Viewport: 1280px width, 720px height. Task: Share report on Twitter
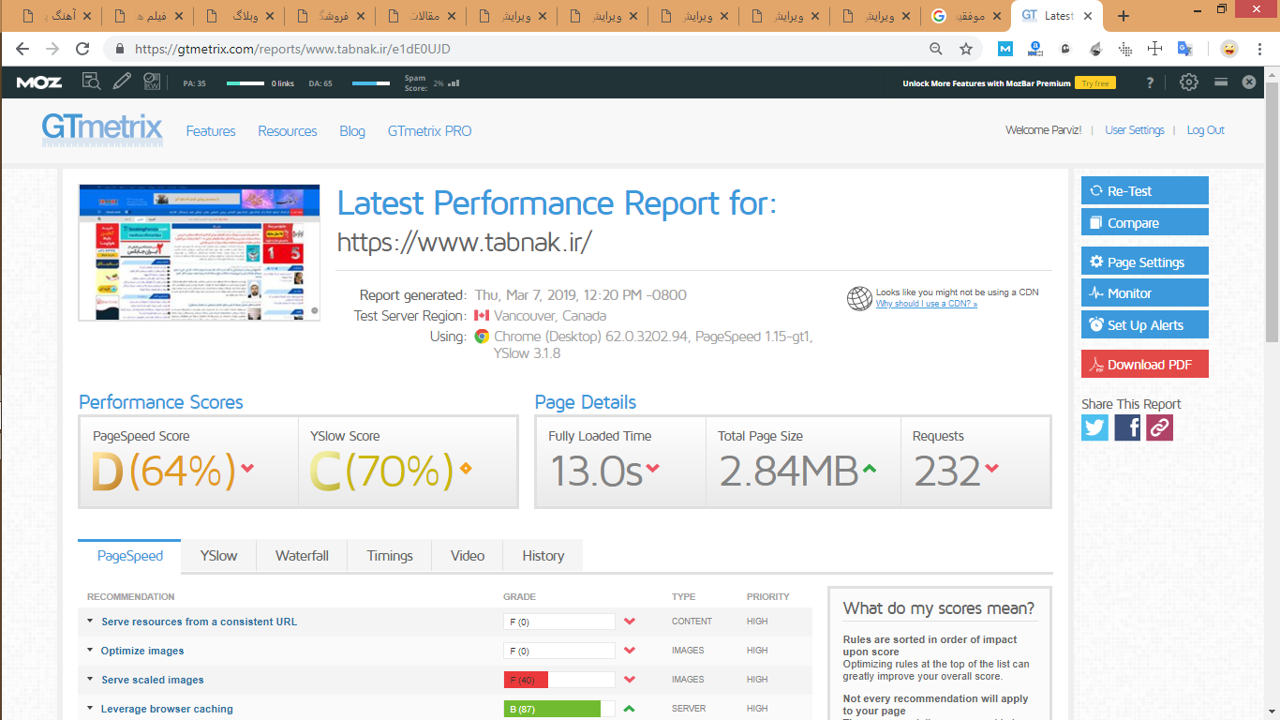[x=1094, y=427]
